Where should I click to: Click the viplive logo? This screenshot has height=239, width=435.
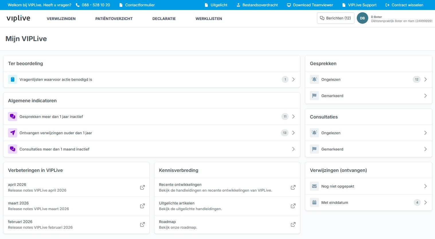click(18, 18)
